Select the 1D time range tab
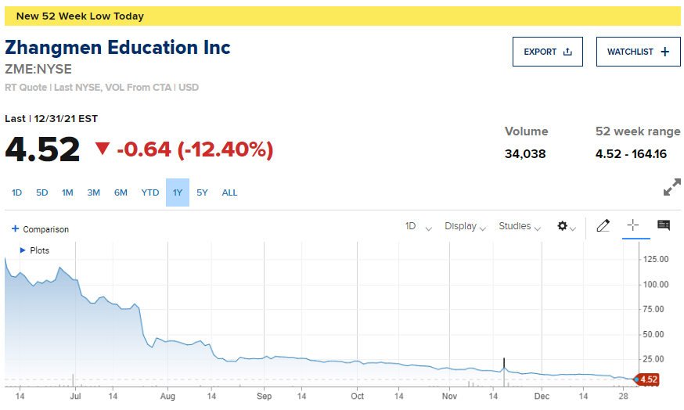This screenshot has height=410, width=684. click(x=16, y=192)
